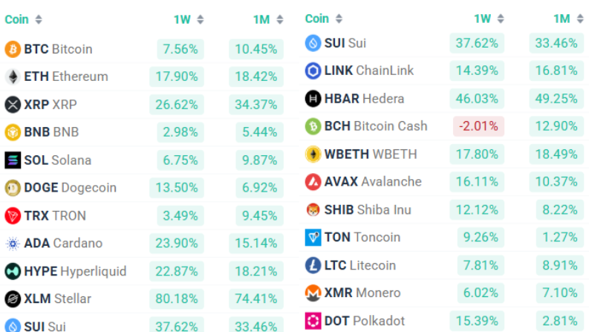Click the Bitcoin orange logo icon
Viewport: 589px width, 332px height.
coord(13,49)
